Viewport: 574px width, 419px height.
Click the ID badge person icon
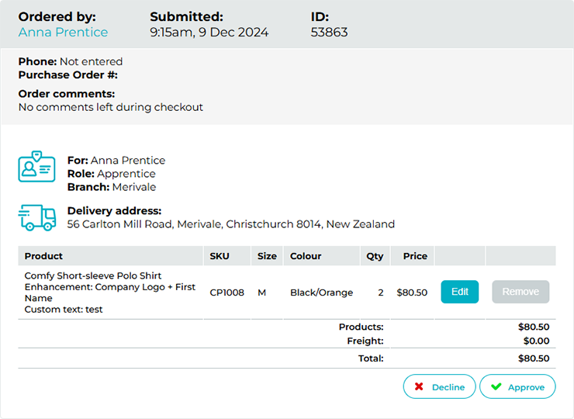pos(36,167)
